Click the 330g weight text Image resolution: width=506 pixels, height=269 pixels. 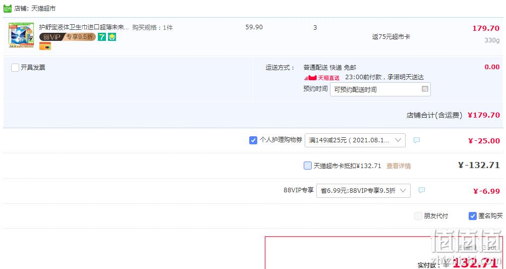492,40
